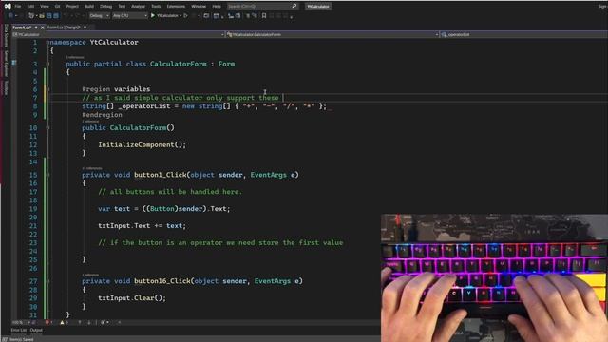Click the Save icon in the toolbar
Viewport: 608px width, 342px height.
pos(48,16)
